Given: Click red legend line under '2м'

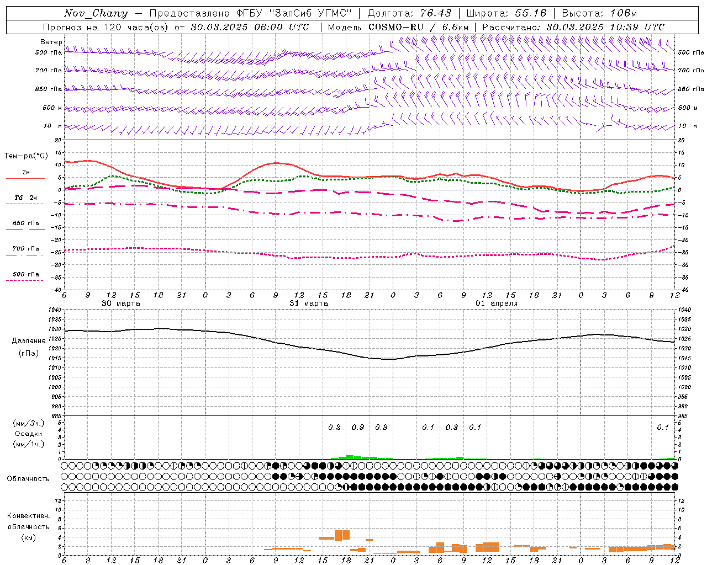Looking at the screenshot, I should pos(25,179).
